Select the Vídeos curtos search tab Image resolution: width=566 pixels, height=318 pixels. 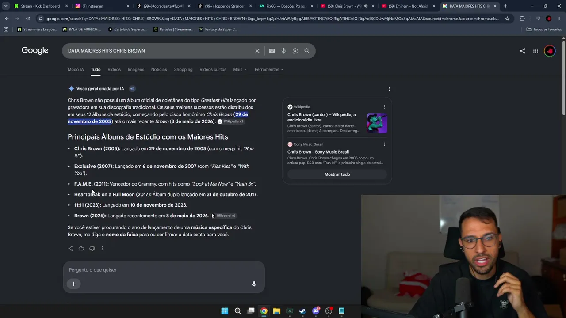pos(213,69)
